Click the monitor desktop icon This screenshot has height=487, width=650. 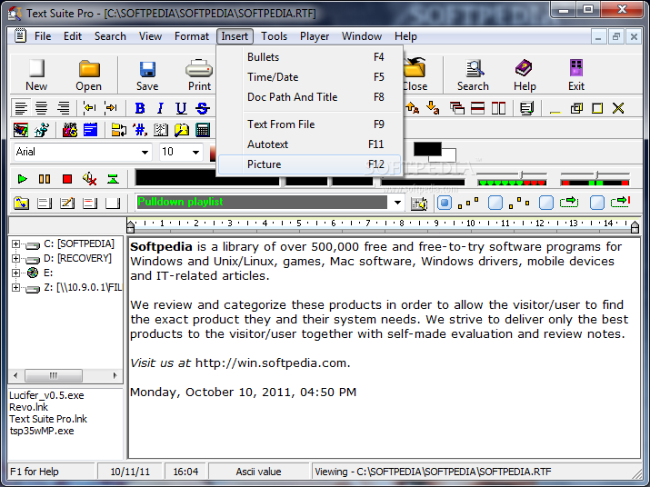[526, 109]
